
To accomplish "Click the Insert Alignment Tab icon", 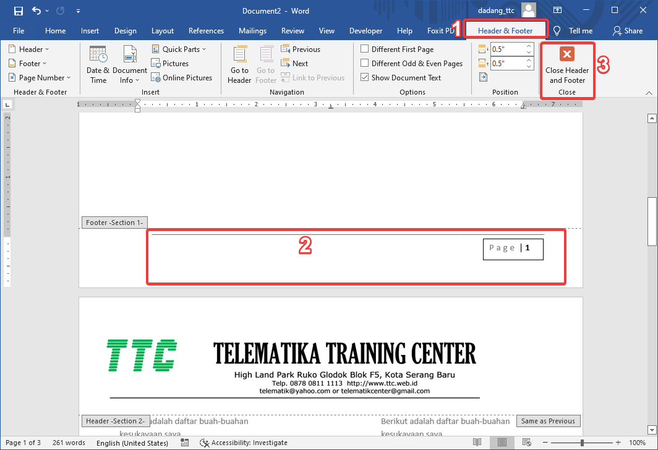I will click(483, 77).
